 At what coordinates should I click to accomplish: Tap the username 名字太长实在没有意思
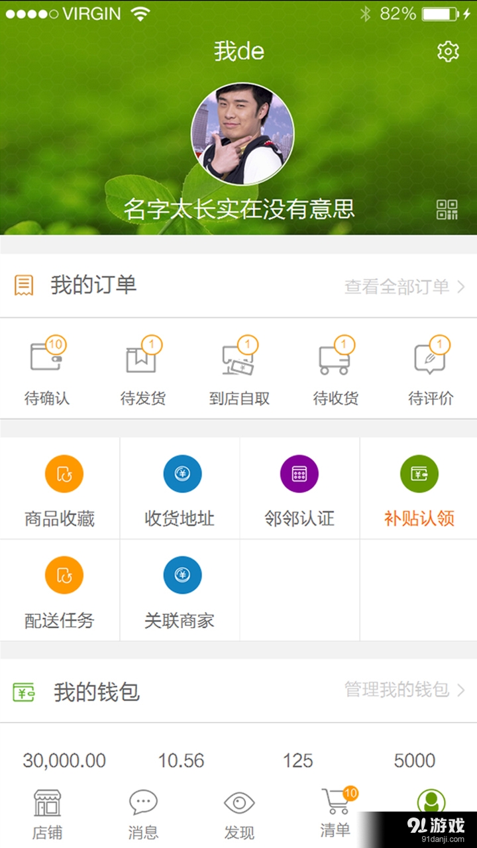click(239, 209)
